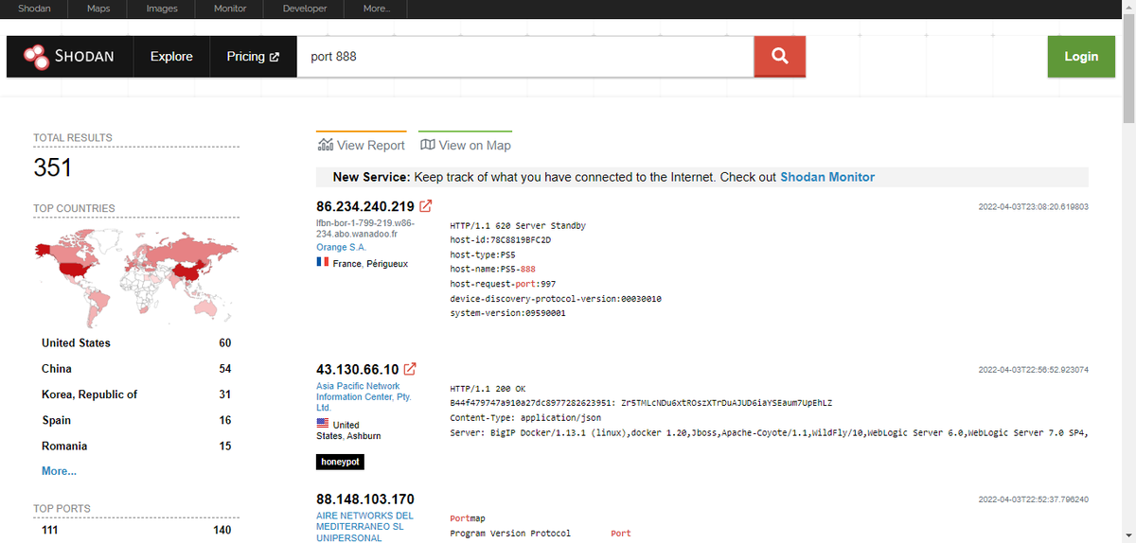The width and height of the screenshot is (1136, 543).
Task: Switch to the View Report tab
Action: 362,145
